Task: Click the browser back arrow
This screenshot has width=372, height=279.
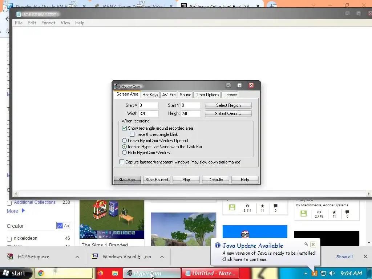Action: [x=7, y=19]
